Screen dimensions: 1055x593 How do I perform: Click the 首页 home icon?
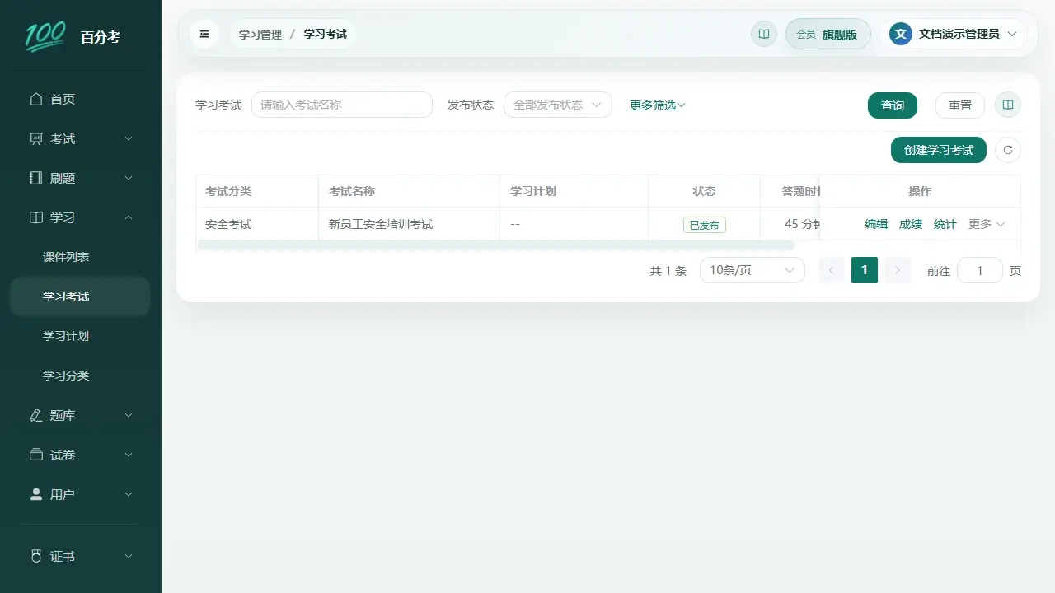pos(35,99)
